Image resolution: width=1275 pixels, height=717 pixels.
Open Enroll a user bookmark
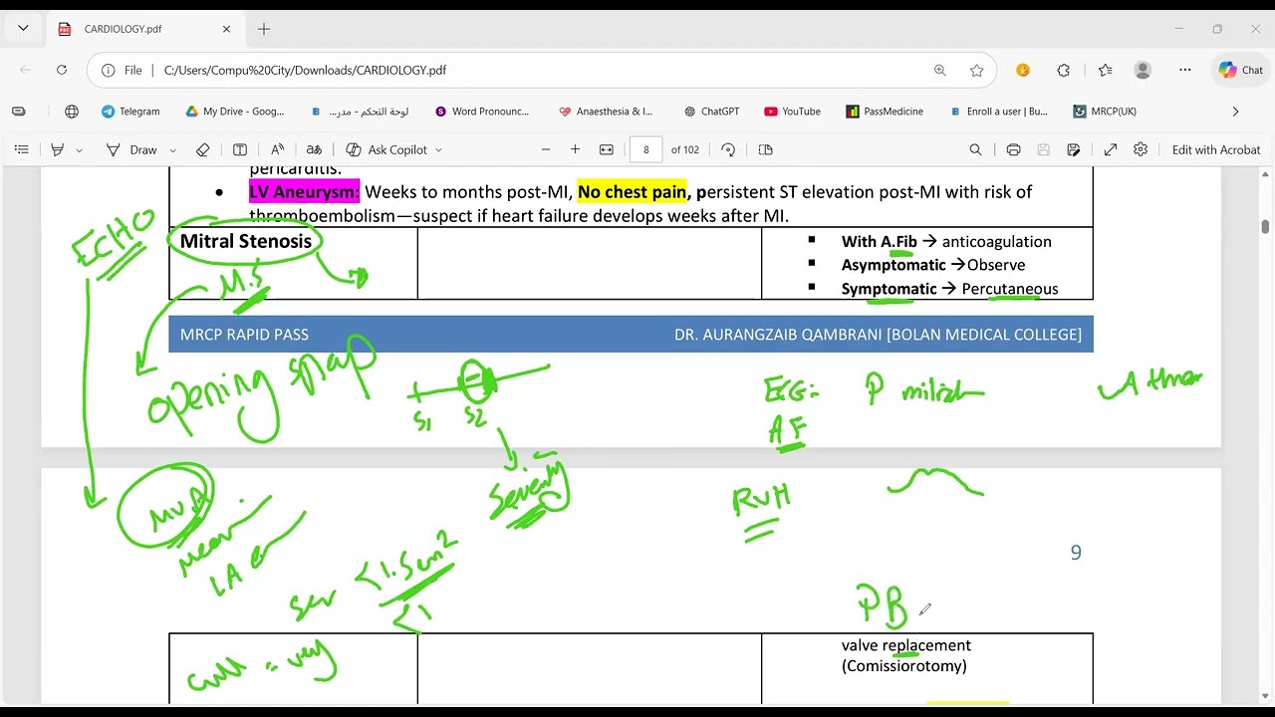tap(999, 112)
